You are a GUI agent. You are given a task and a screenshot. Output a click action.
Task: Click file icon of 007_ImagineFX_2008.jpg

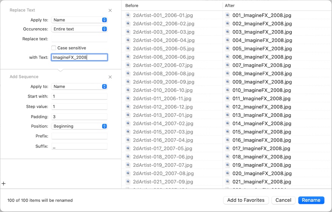pyautogui.click(x=227, y=65)
